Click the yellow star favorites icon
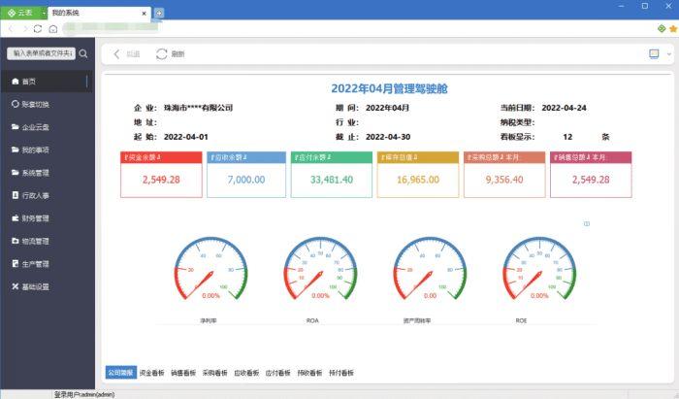The width and height of the screenshot is (679, 399). [673, 28]
